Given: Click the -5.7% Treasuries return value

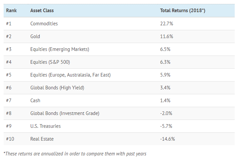Looking at the screenshot, I should (166, 126).
